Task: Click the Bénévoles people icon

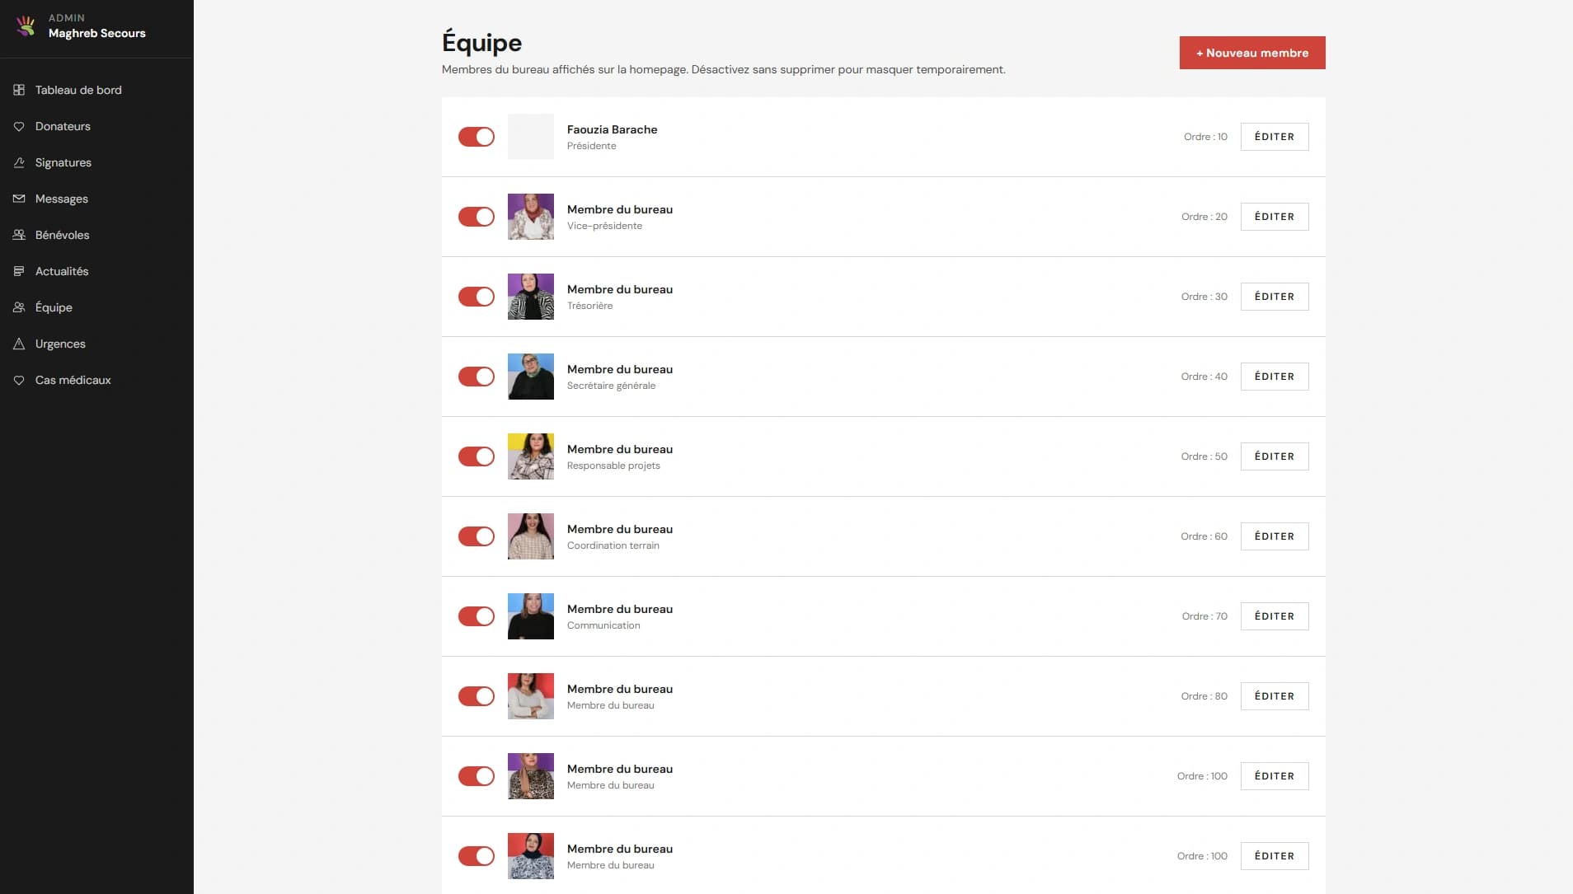Action: (19, 235)
